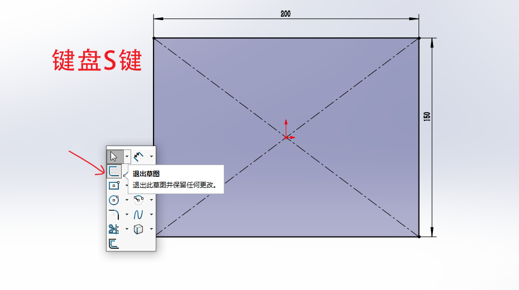
Task: Open the Smart Dimension dropdown arrow
Action: point(151,156)
